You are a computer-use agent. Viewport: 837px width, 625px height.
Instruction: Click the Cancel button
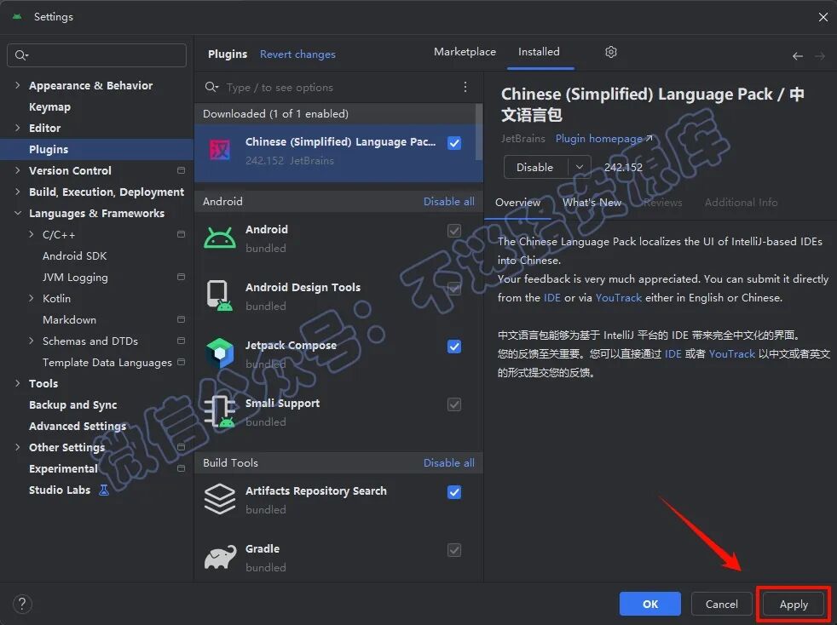722,604
